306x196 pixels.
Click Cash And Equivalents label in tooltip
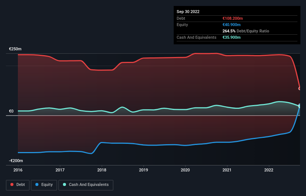coord(196,37)
